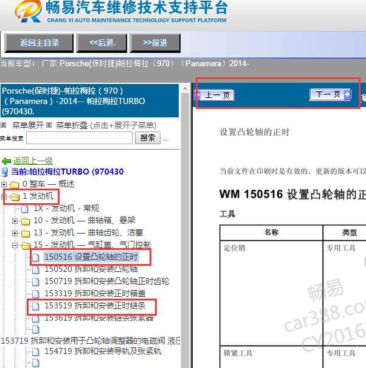
Task: Click the left panel scrollbar up arrow
Action: (x=185, y=88)
